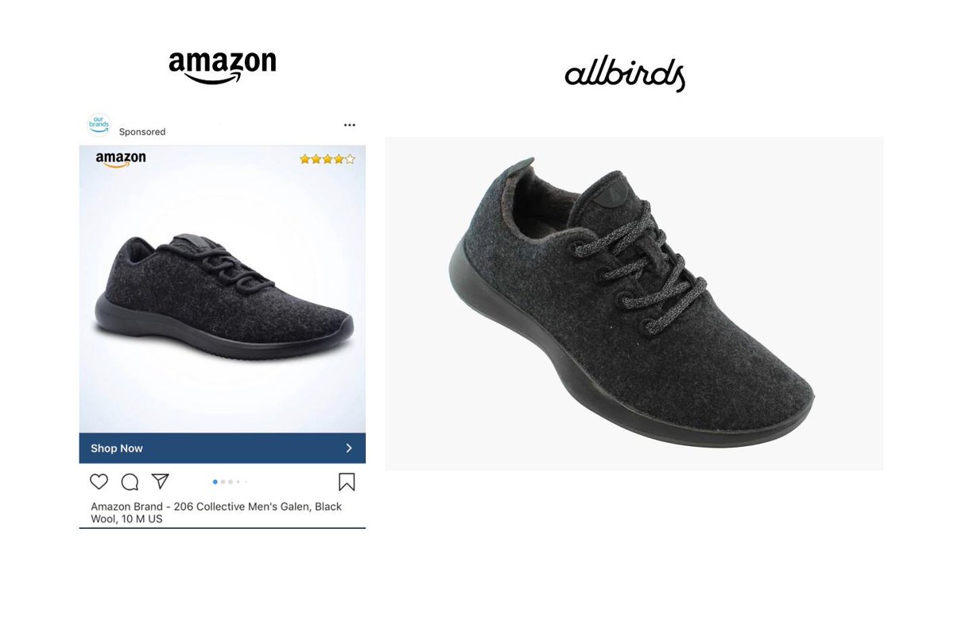
Task: Select the third carousel dot
Action: point(231,482)
